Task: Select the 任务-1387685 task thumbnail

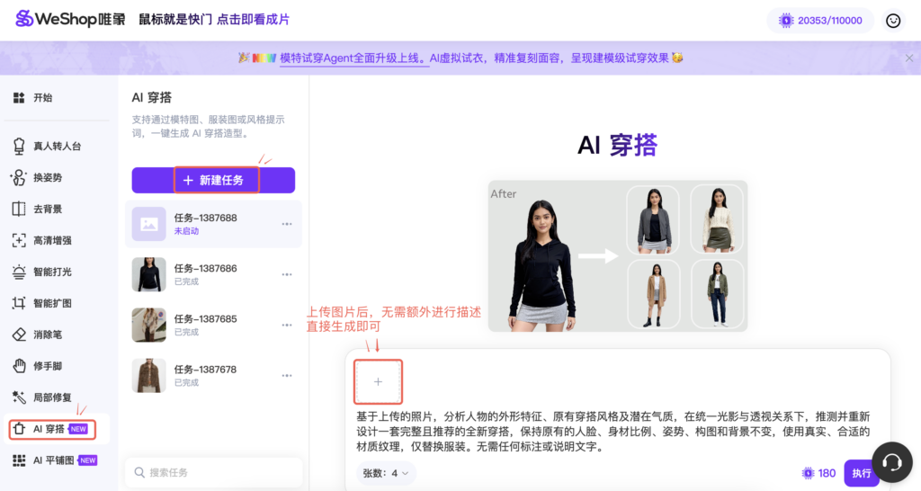Action: tap(148, 325)
